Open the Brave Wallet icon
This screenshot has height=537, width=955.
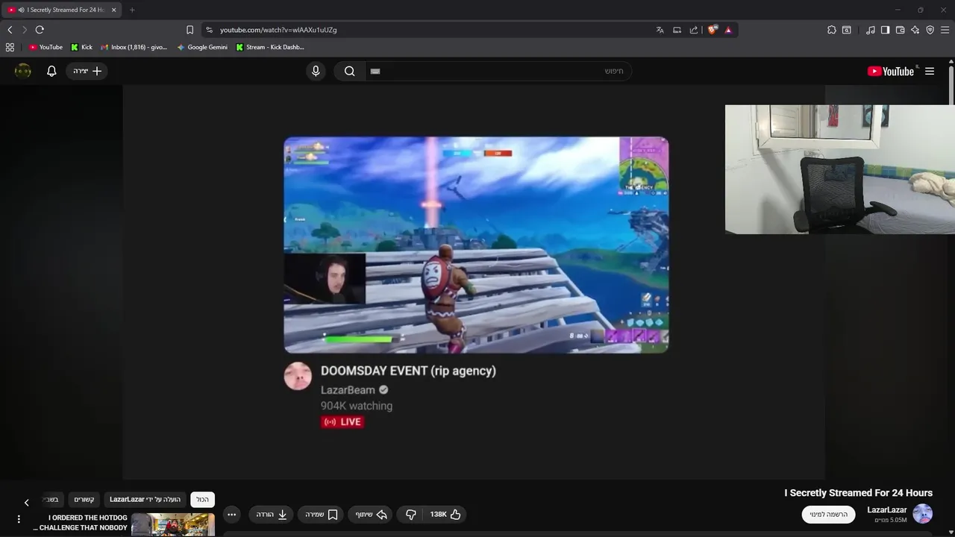pos(900,30)
